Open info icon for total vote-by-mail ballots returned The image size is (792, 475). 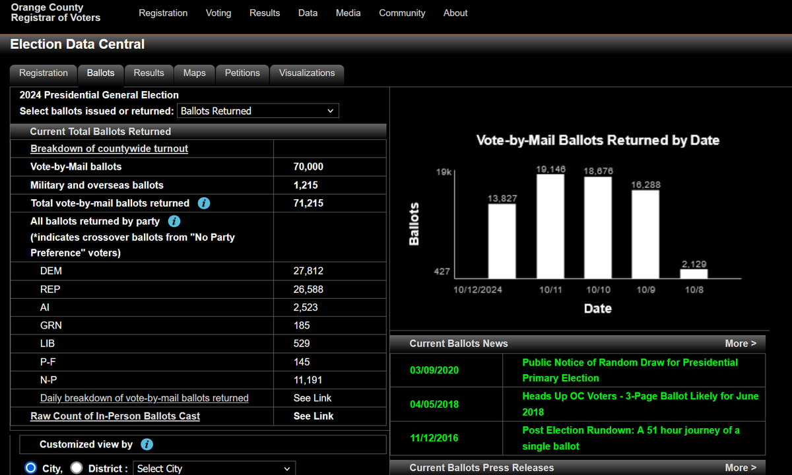pos(204,203)
